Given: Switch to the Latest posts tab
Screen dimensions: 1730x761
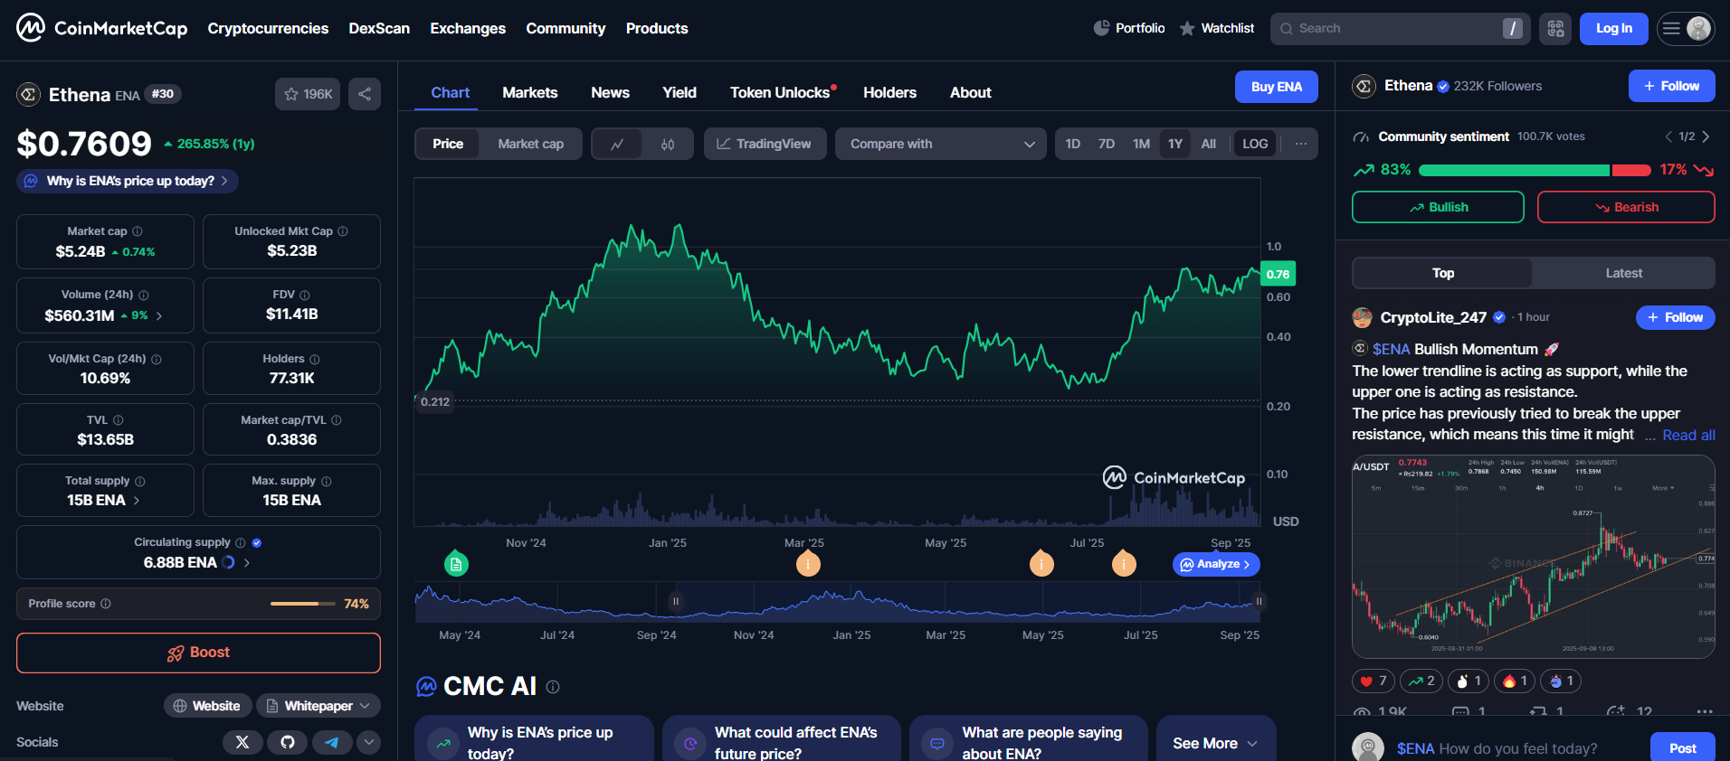Looking at the screenshot, I should pyautogui.click(x=1623, y=273).
